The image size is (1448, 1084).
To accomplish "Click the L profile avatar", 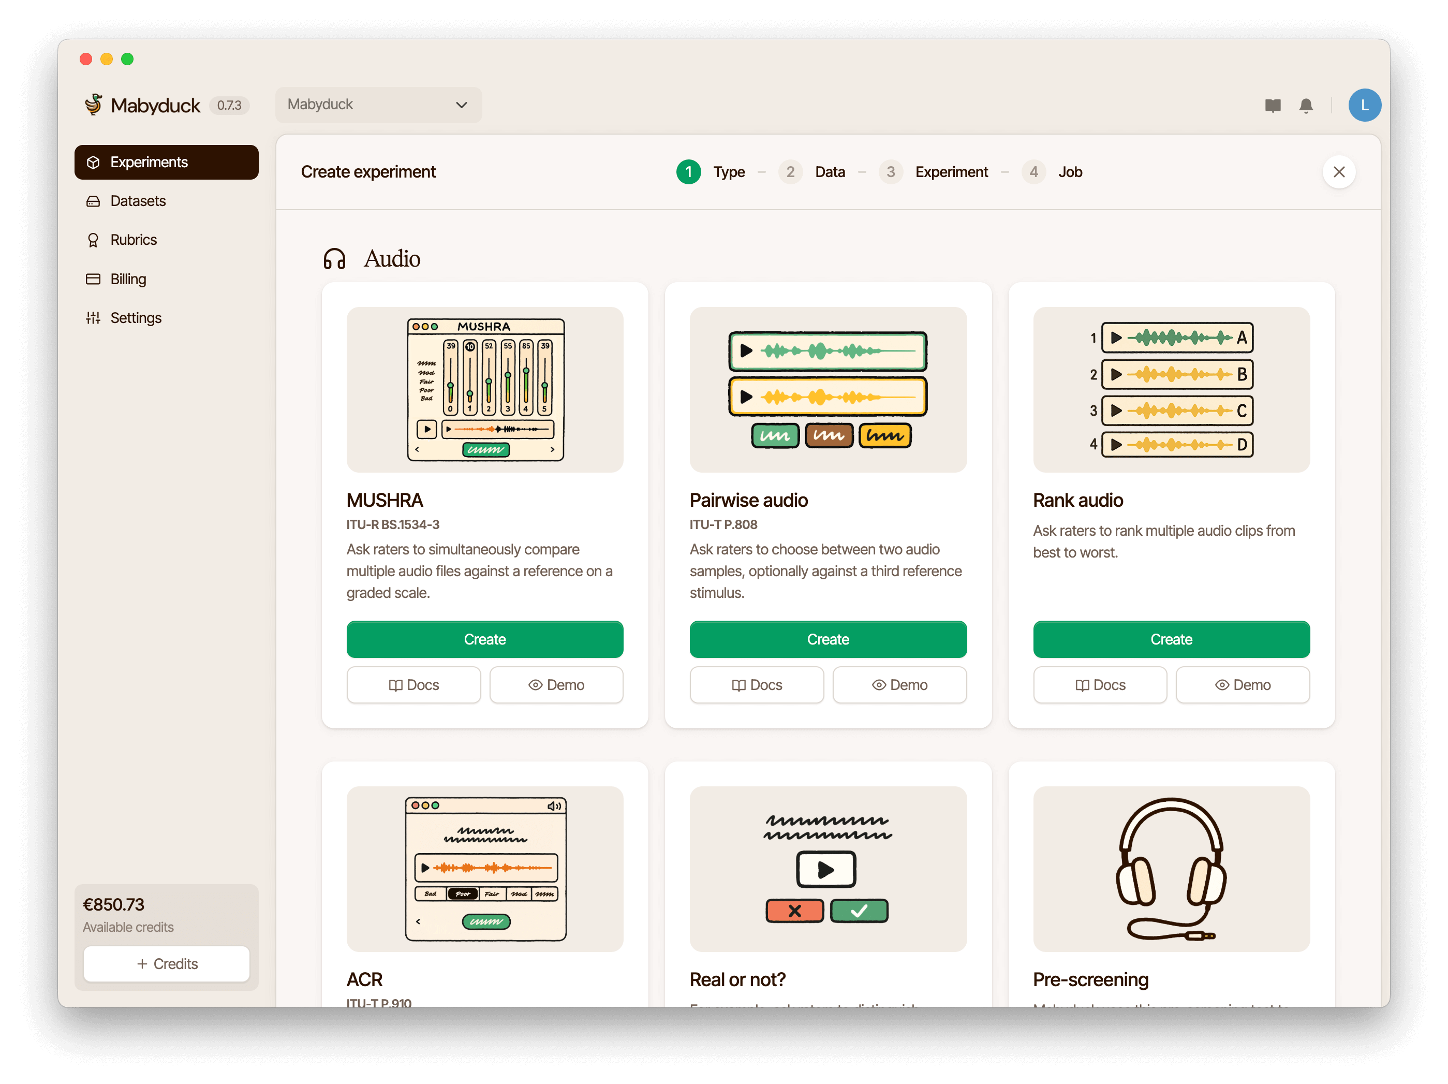I will click(x=1365, y=105).
